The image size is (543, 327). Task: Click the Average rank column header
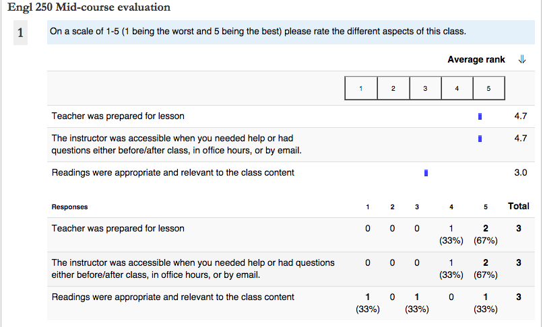click(476, 59)
